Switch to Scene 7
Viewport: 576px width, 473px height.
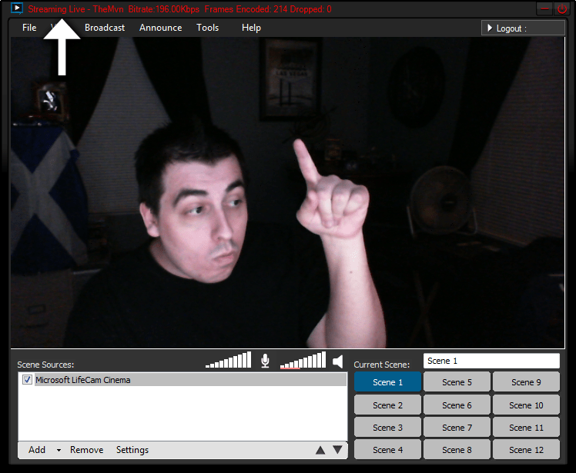457,428
